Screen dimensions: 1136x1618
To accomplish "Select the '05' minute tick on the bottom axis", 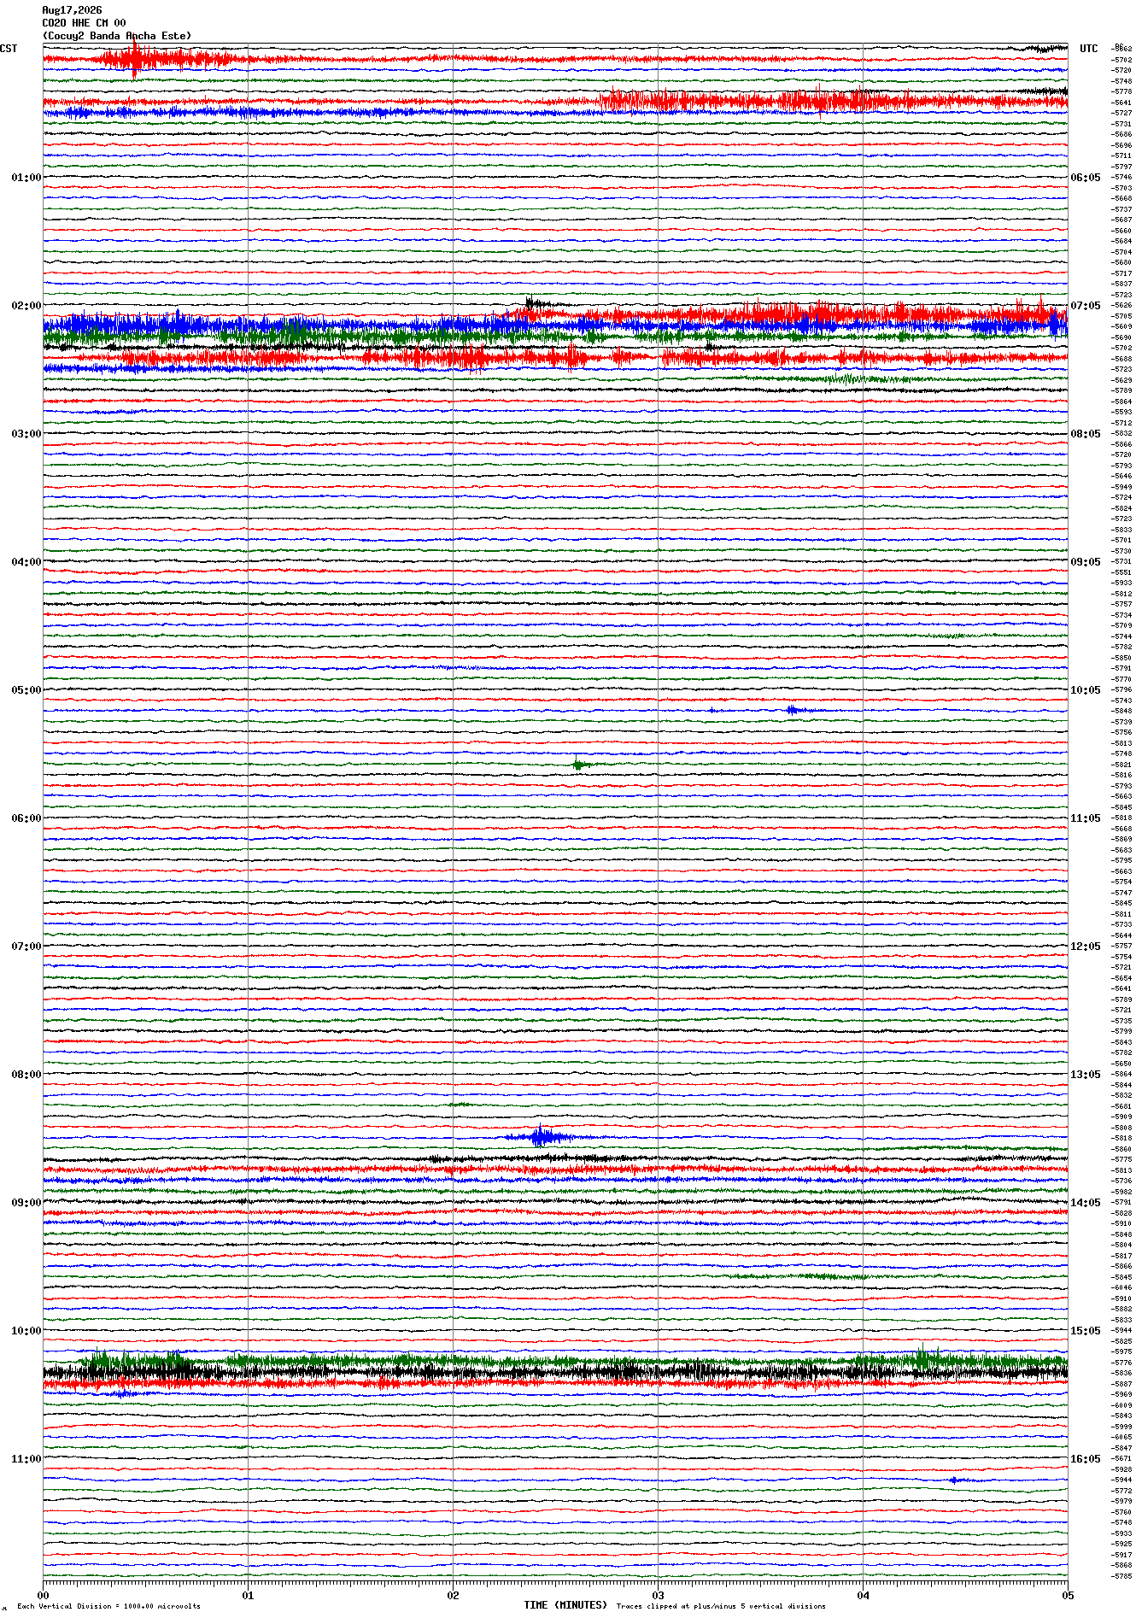I will pyautogui.click(x=1068, y=1595).
